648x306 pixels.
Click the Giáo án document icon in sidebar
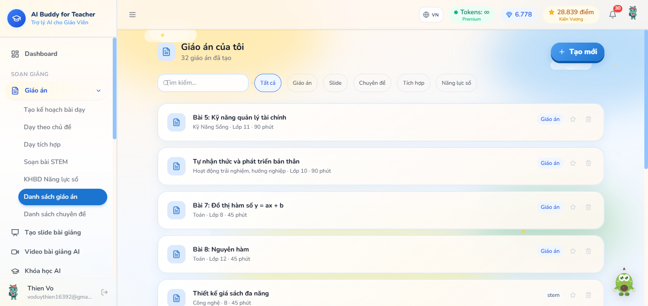[x=15, y=91]
